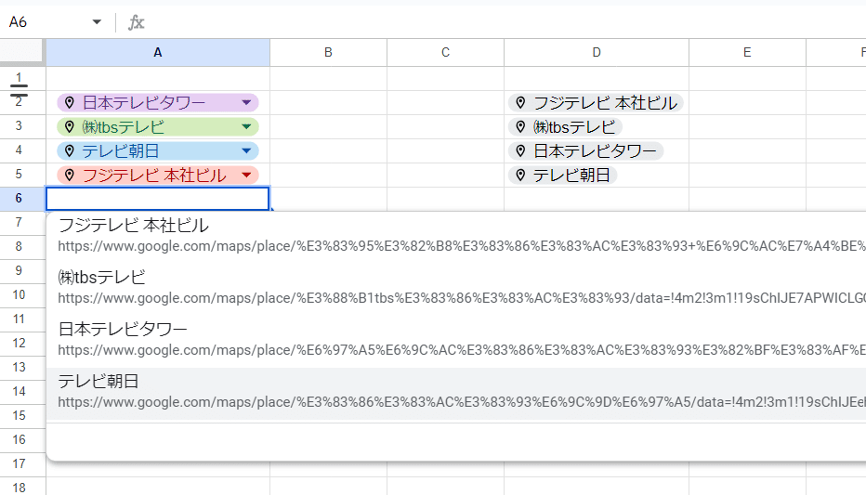Click the gray フジテレビ 本社ビル chip in D2

(x=596, y=103)
